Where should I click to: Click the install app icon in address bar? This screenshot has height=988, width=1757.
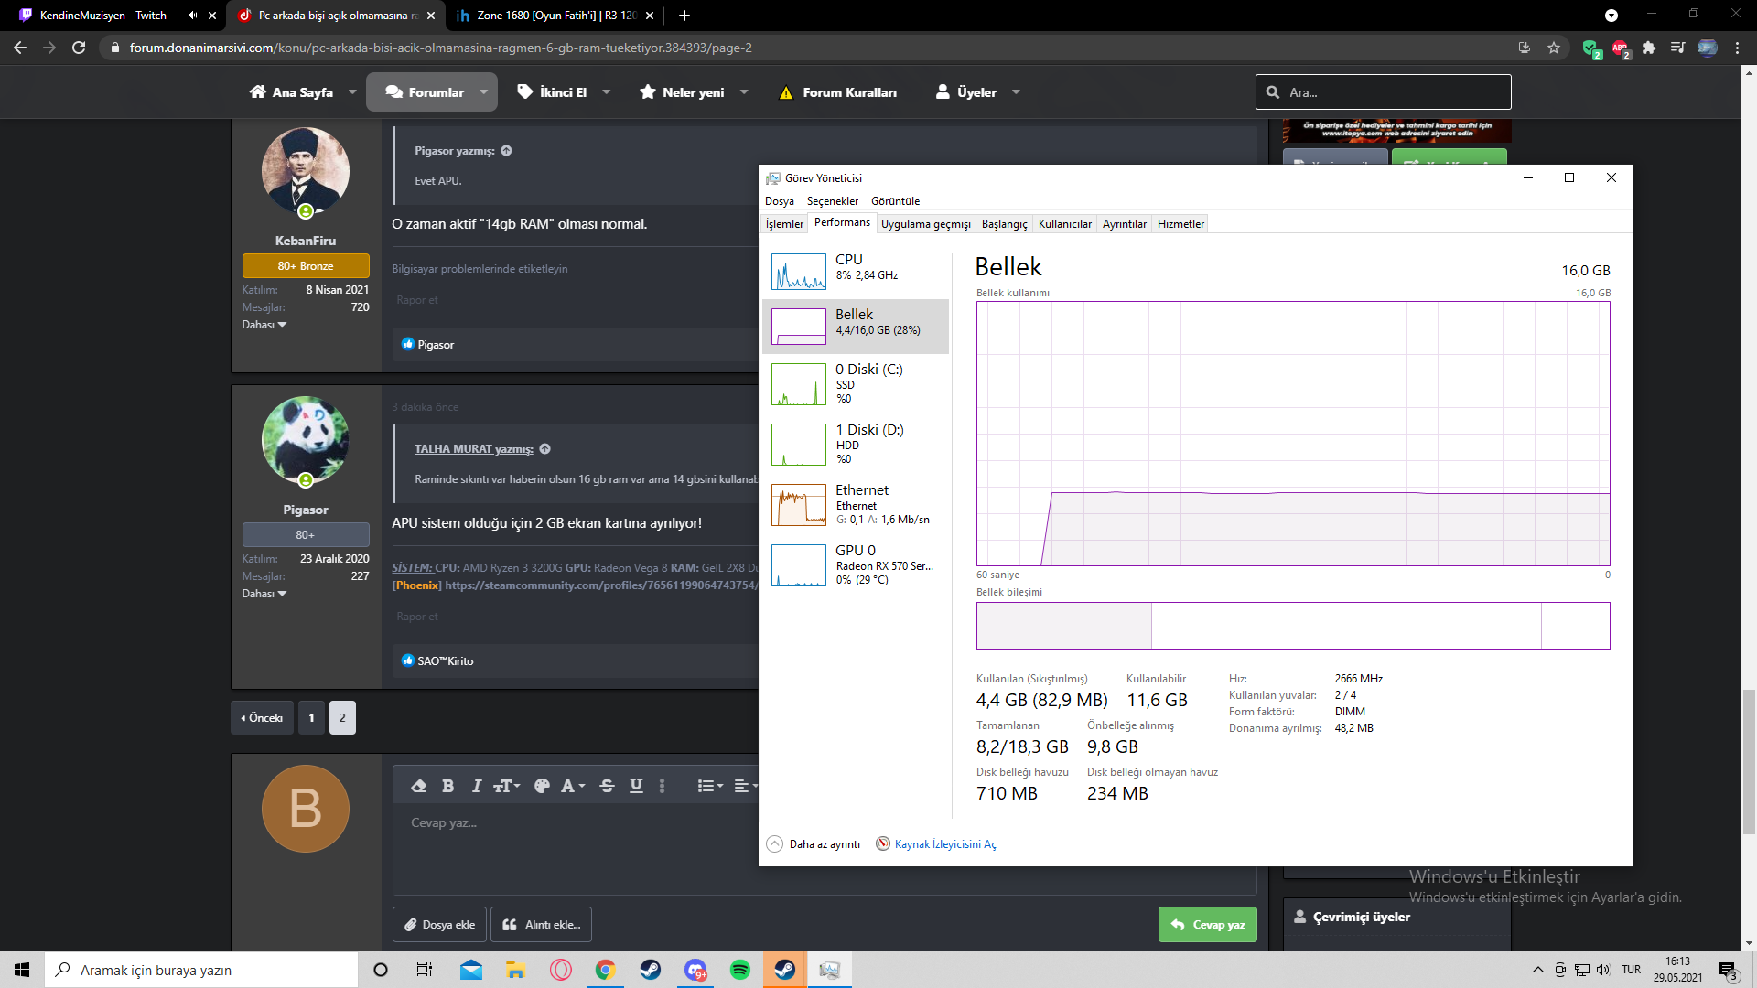tap(1524, 48)
